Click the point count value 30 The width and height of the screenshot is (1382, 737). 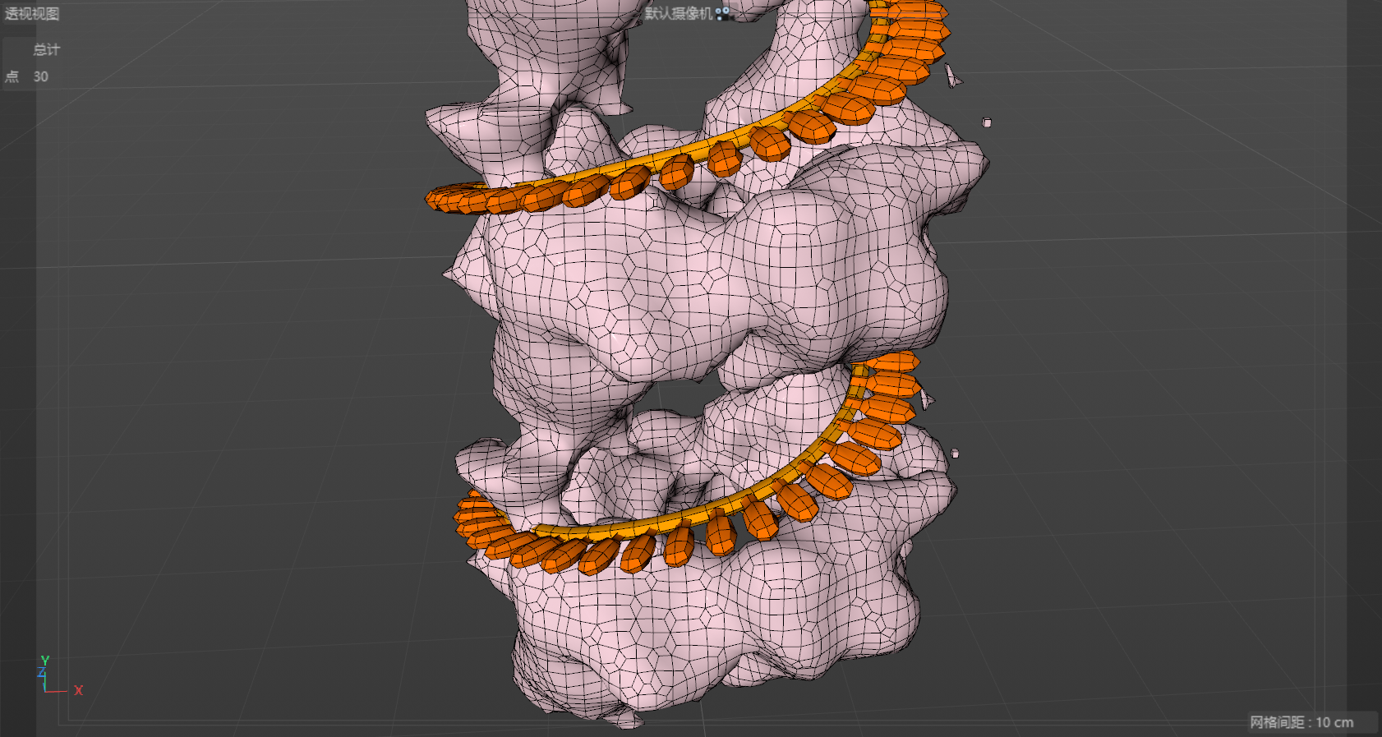(40, 76)
